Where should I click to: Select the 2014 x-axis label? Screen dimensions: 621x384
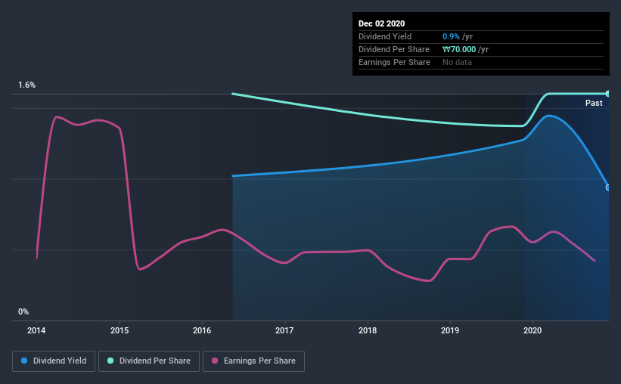point(36,330)
